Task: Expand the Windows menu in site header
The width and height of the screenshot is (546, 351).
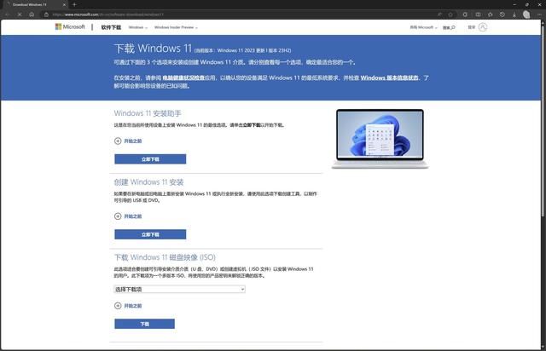Action: [x=138, y=27]
